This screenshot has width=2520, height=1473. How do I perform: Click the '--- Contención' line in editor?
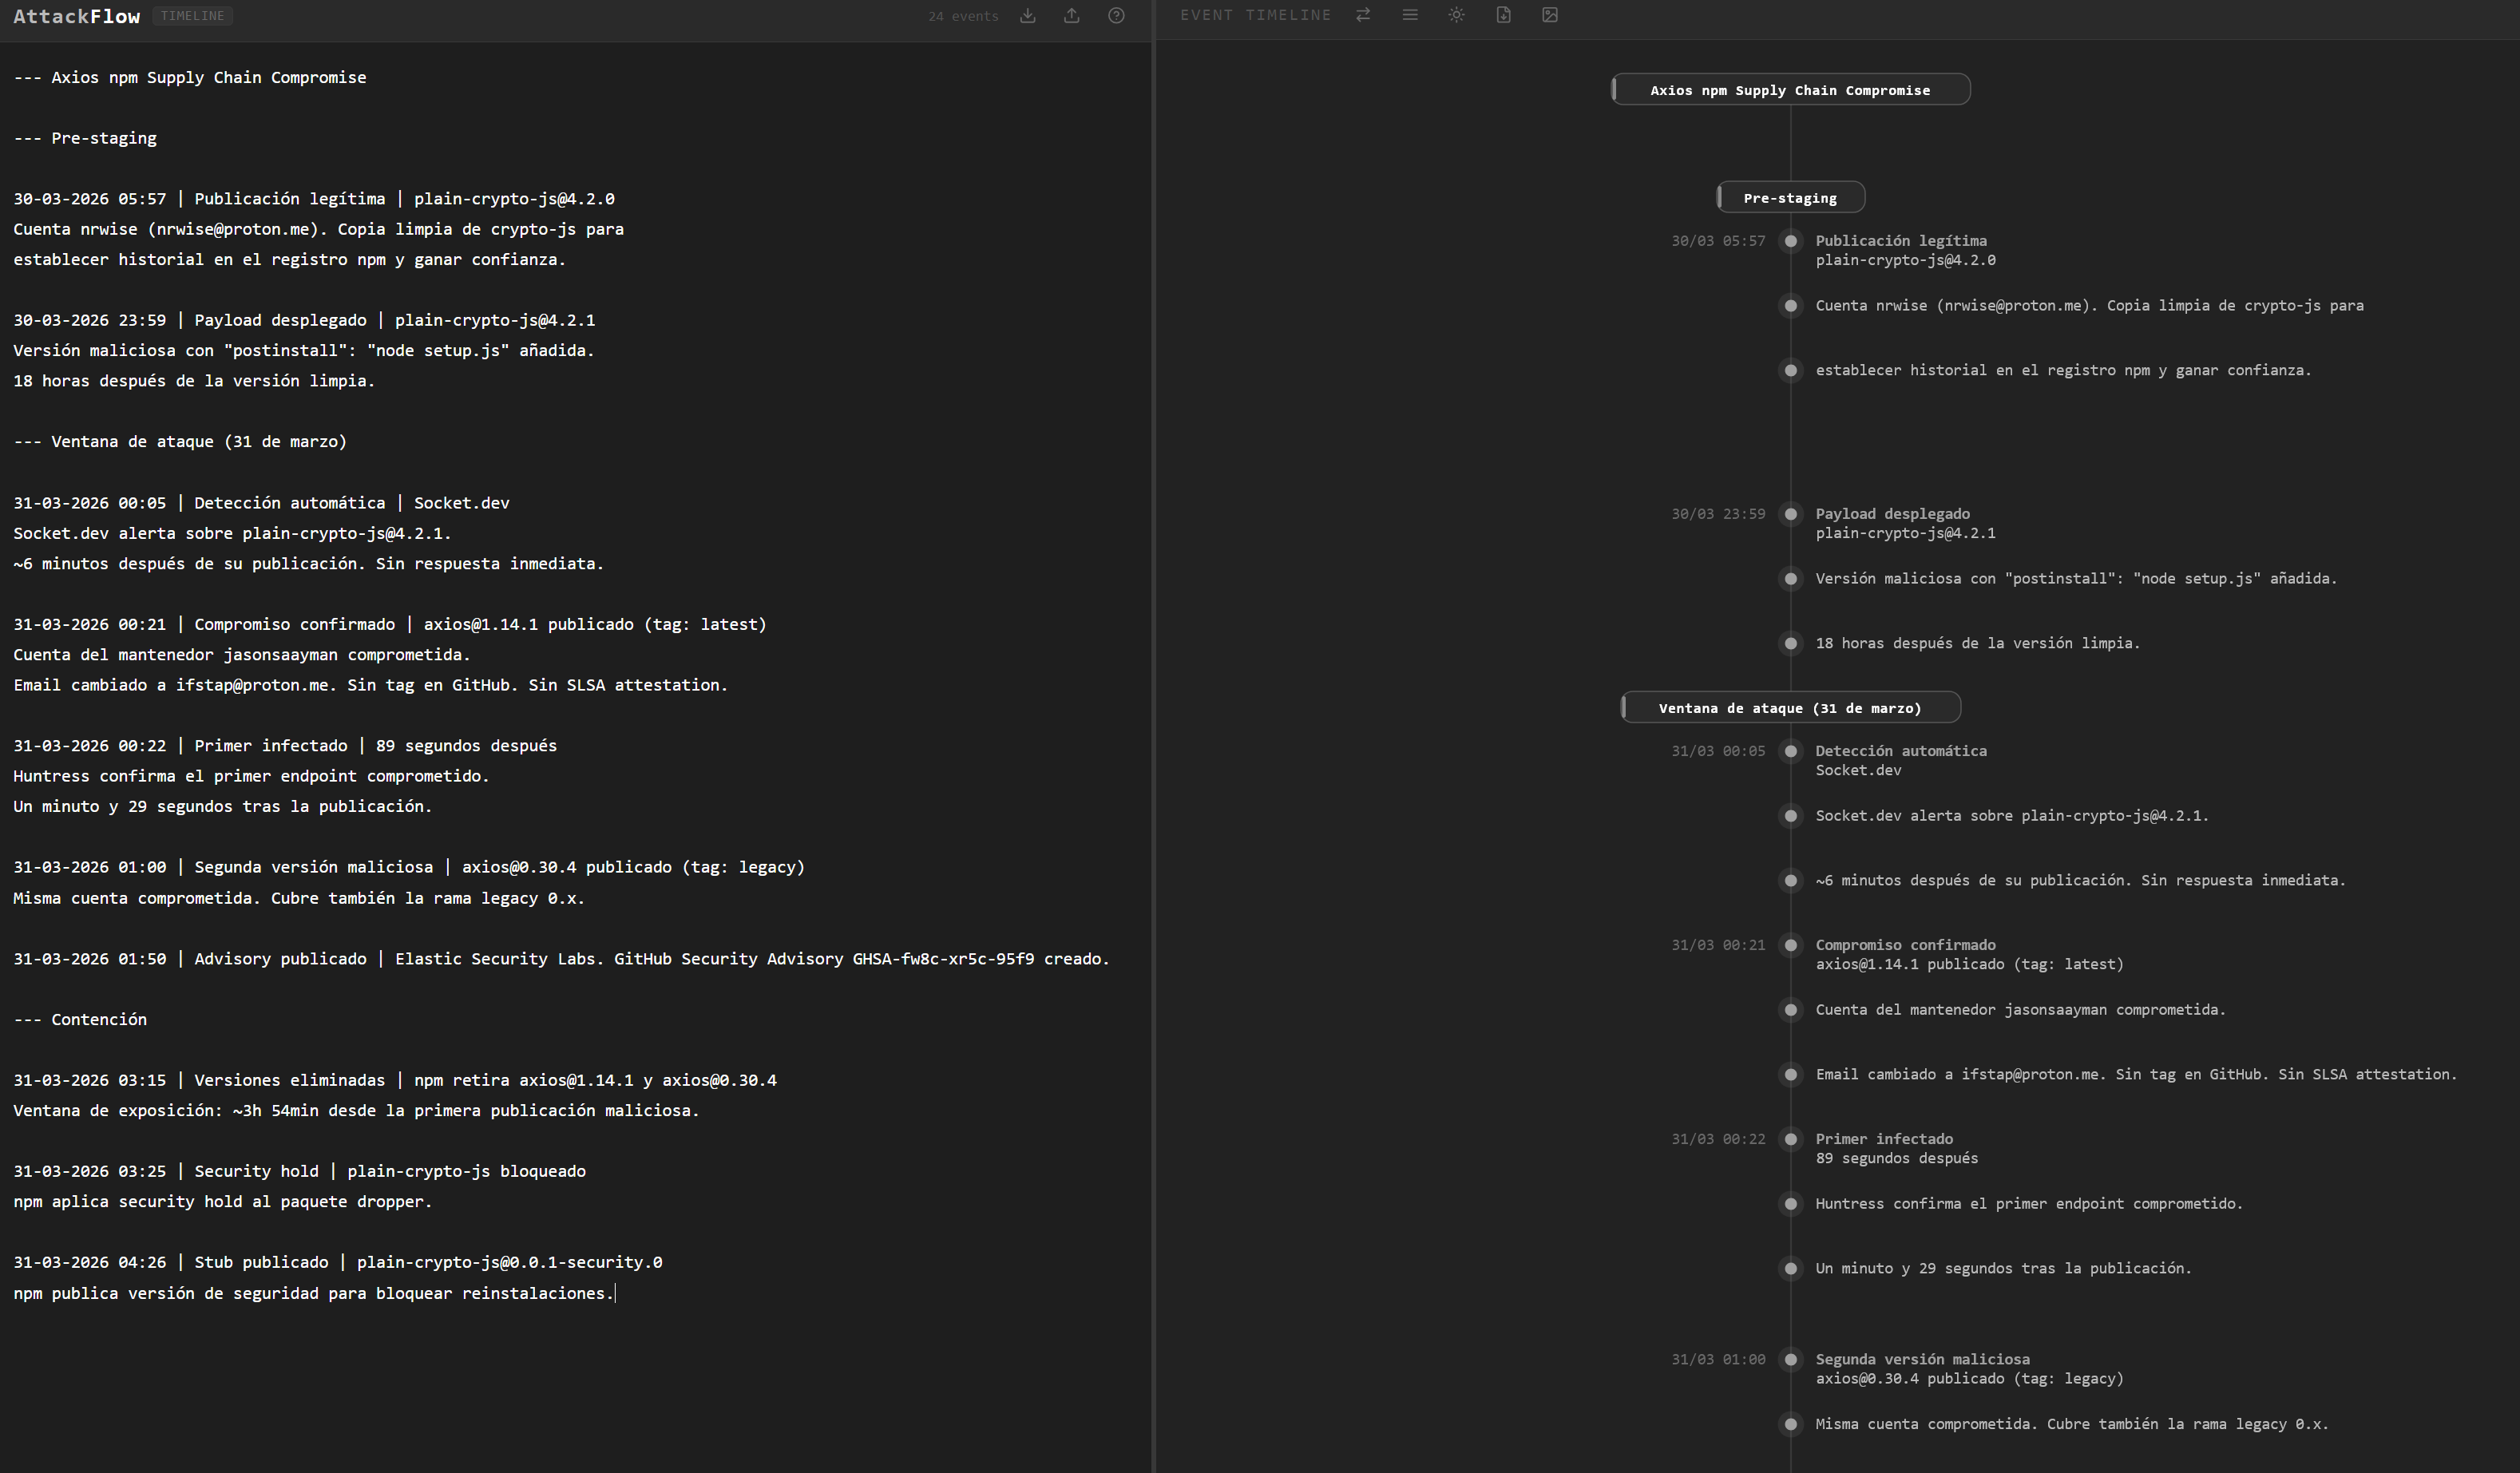(80, 1019)
